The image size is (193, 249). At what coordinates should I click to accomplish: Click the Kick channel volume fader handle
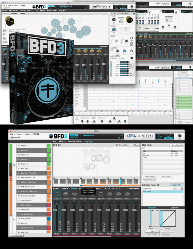(x=55, y=210)
